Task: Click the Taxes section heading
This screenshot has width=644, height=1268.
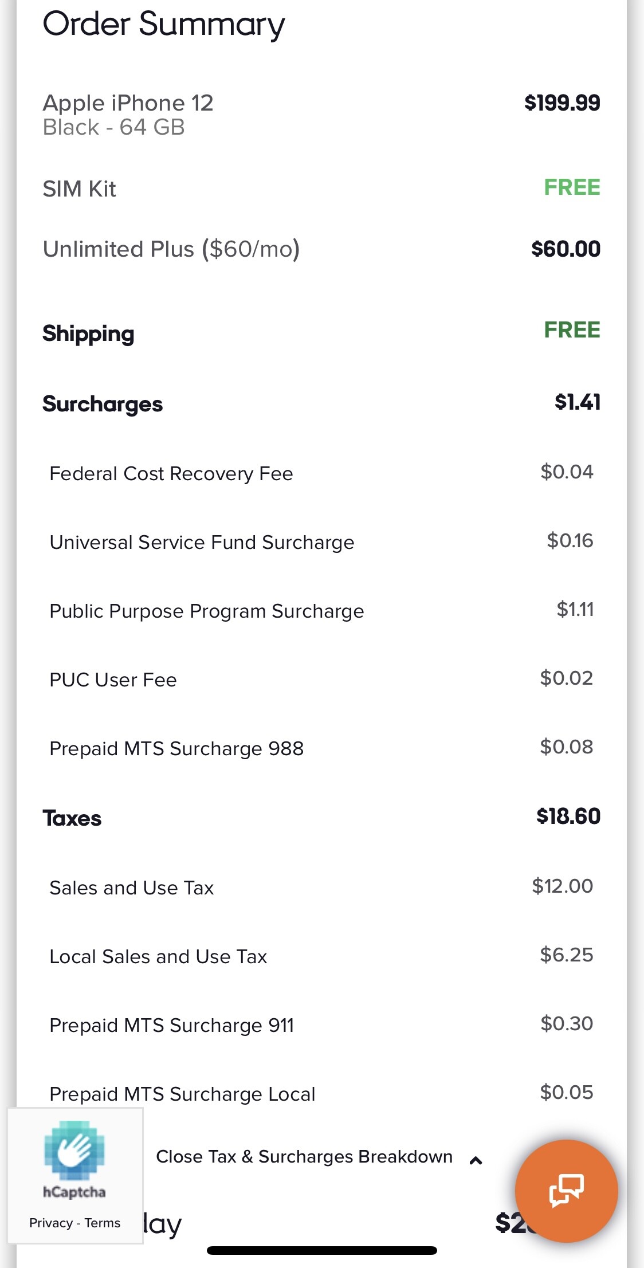Action: coord(72,818)
